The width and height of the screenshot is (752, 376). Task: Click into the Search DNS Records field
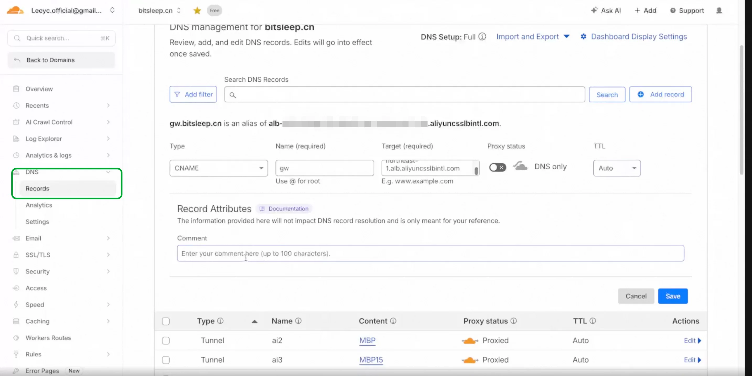pyautogui.click(x=405, y=95)
